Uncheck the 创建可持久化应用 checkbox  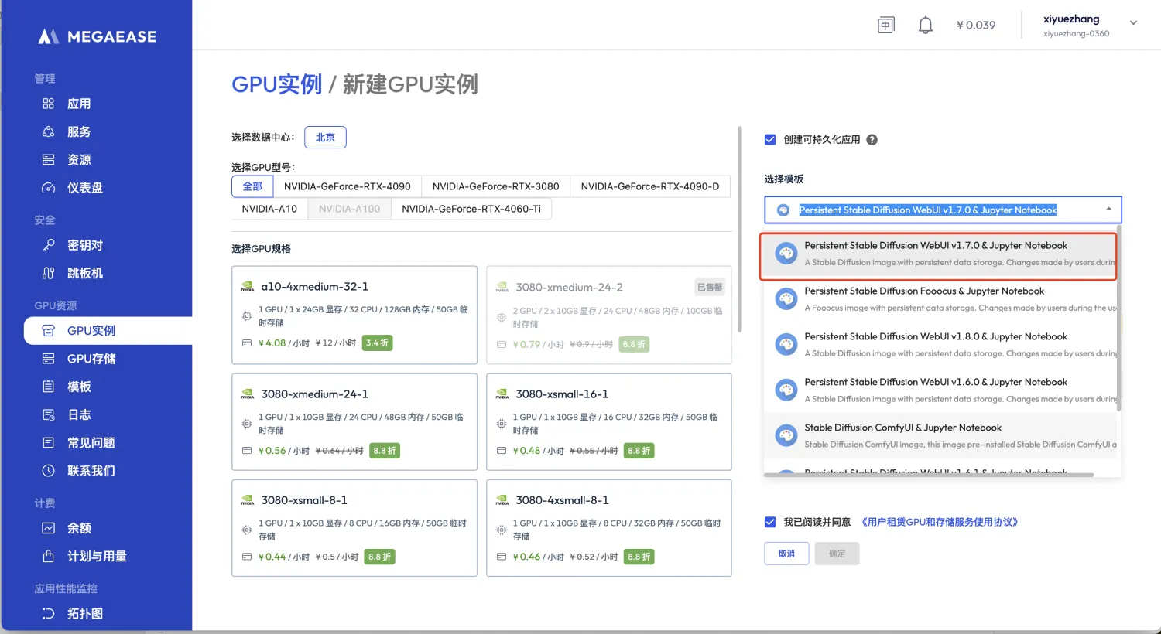pos(770,140)
